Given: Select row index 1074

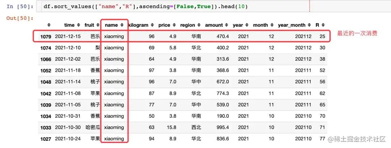Looking at the screenshot, I should tap(46, 48).
